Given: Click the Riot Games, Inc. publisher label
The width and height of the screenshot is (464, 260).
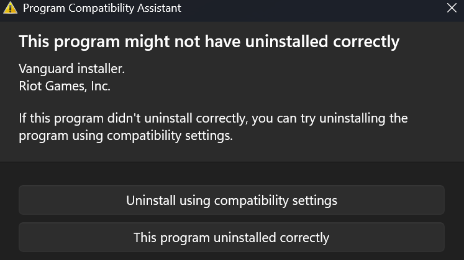Looking at the screenshot, I should tap(65, 86).
